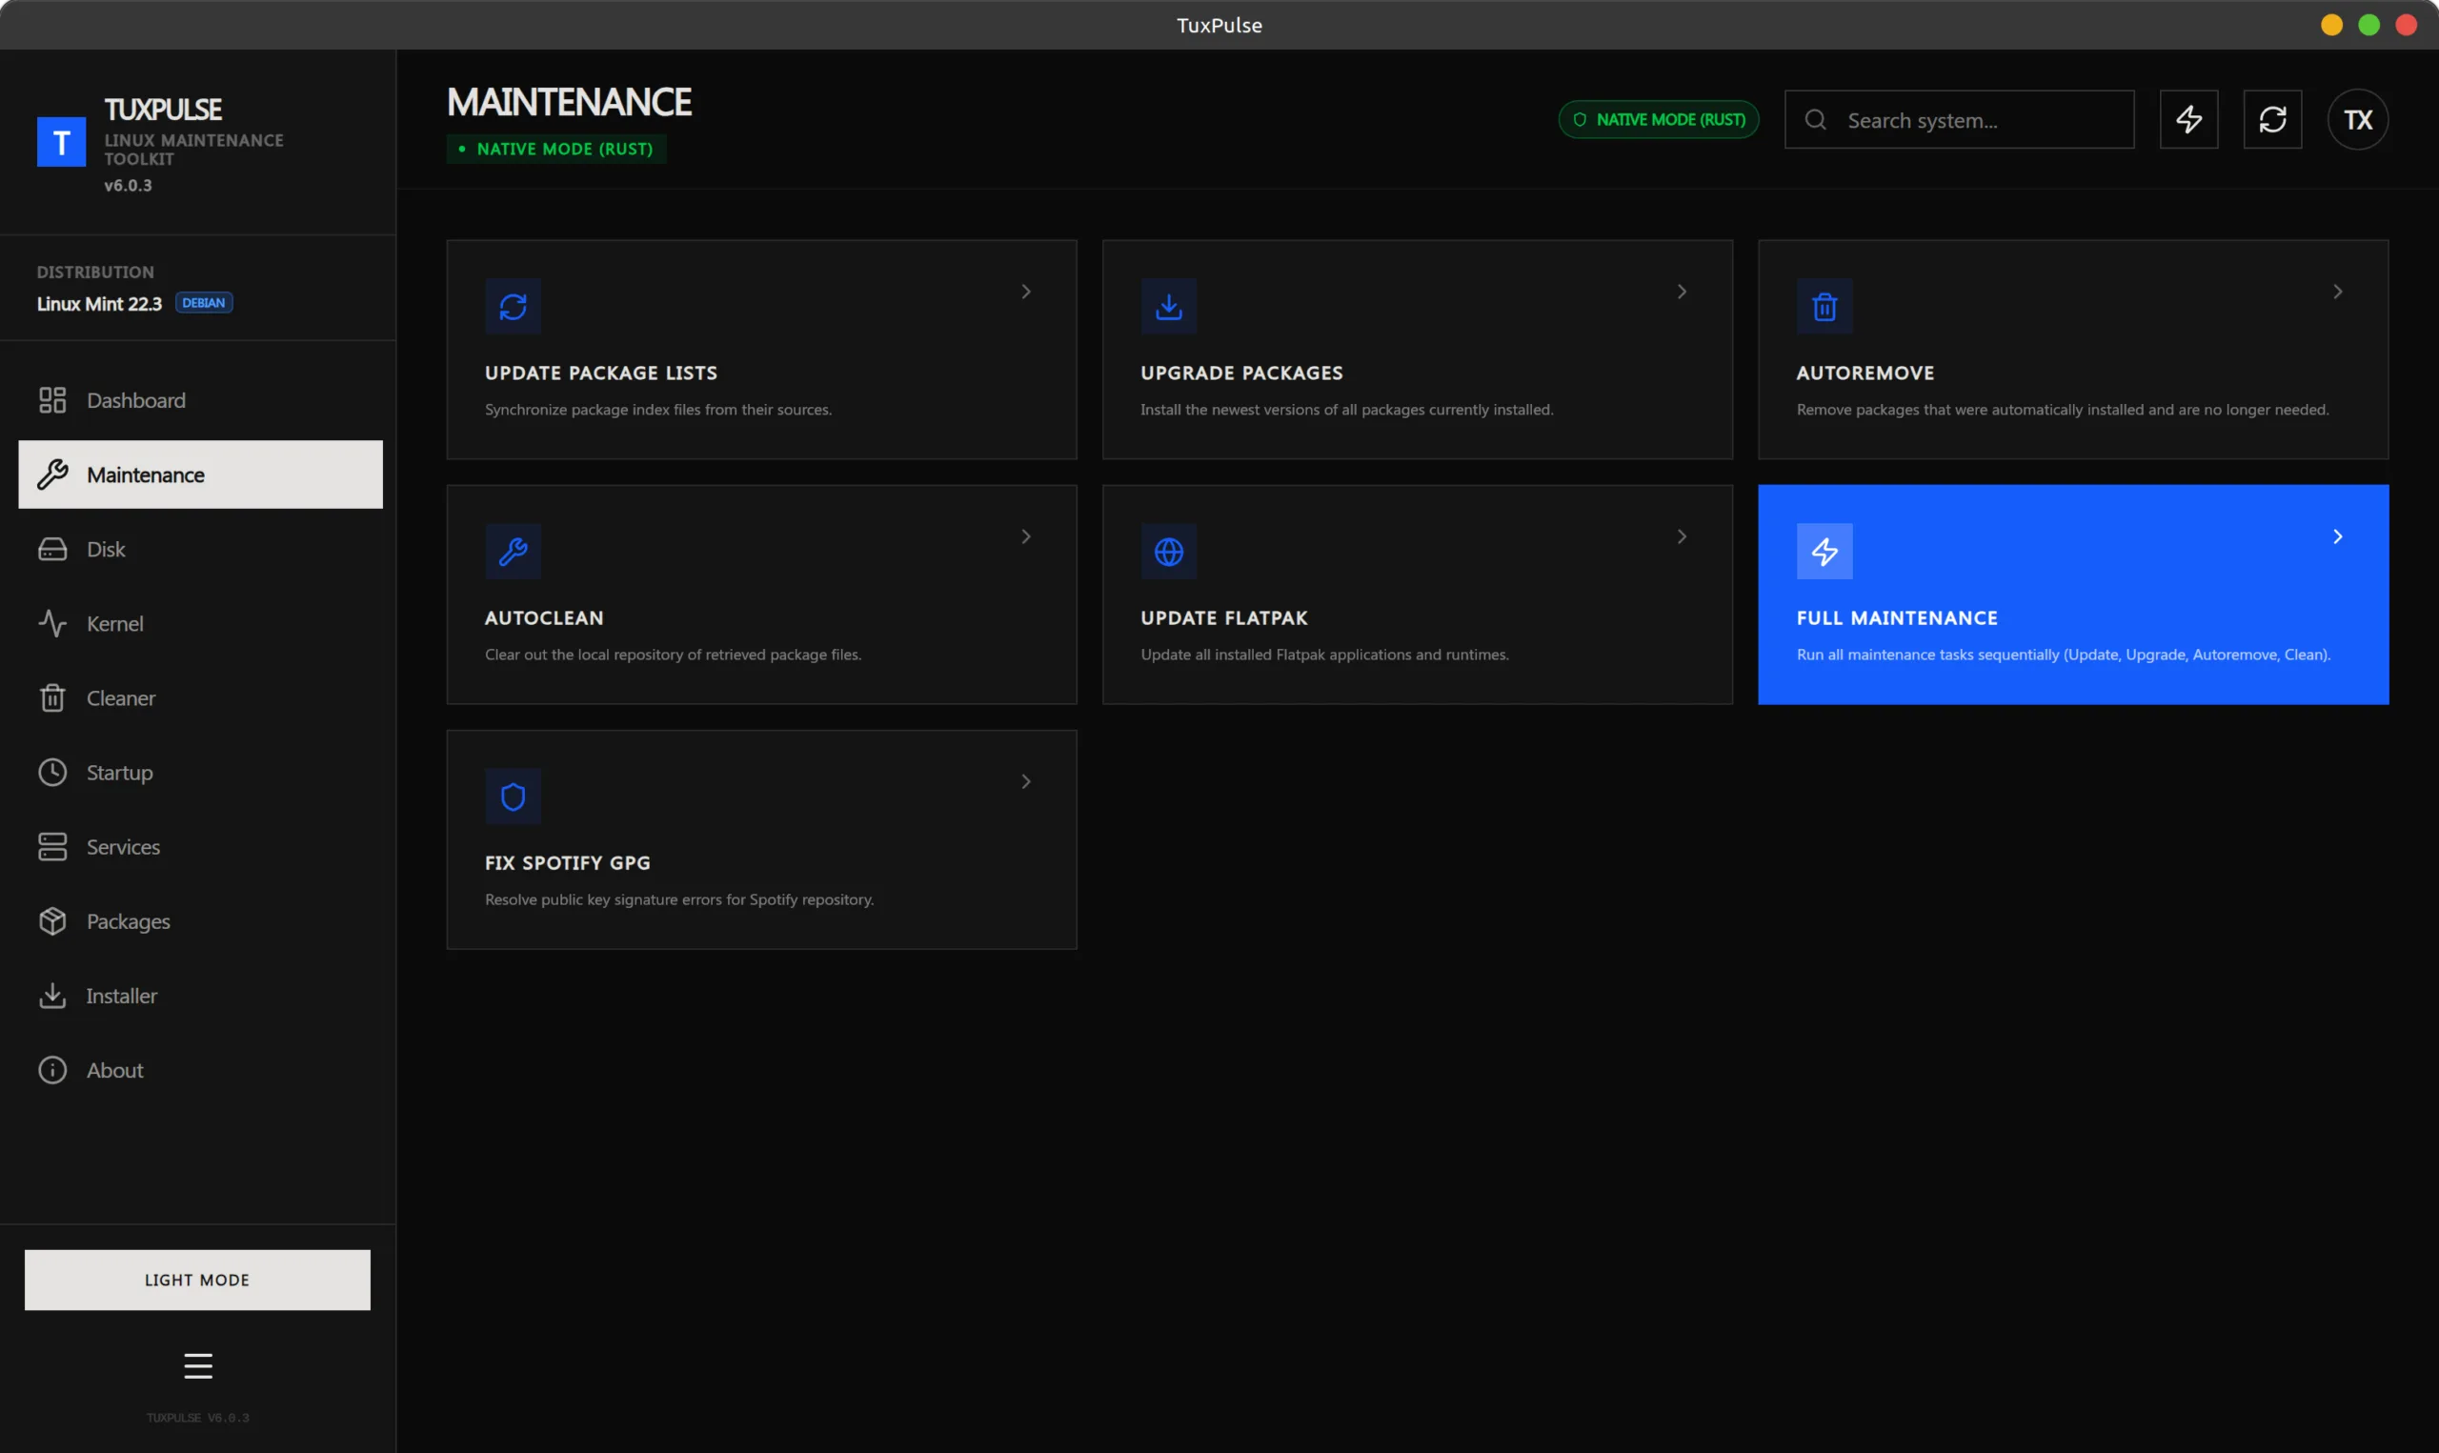Click the Autoclean wrench icon
Image resolution: width=2439 pixels, height=1453 pixels.
[513, 552]
